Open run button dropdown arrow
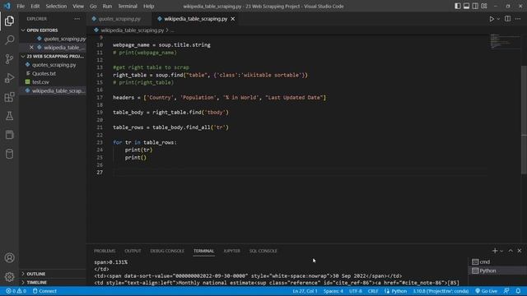The height and width of the screenshot is (296, 527). pyautogui.click(x=498, y=19)
